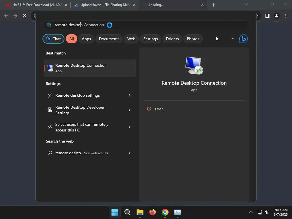Viewport: 292px width, 219px height.
Task: Go back in Chrome
Action: [6, 16]
